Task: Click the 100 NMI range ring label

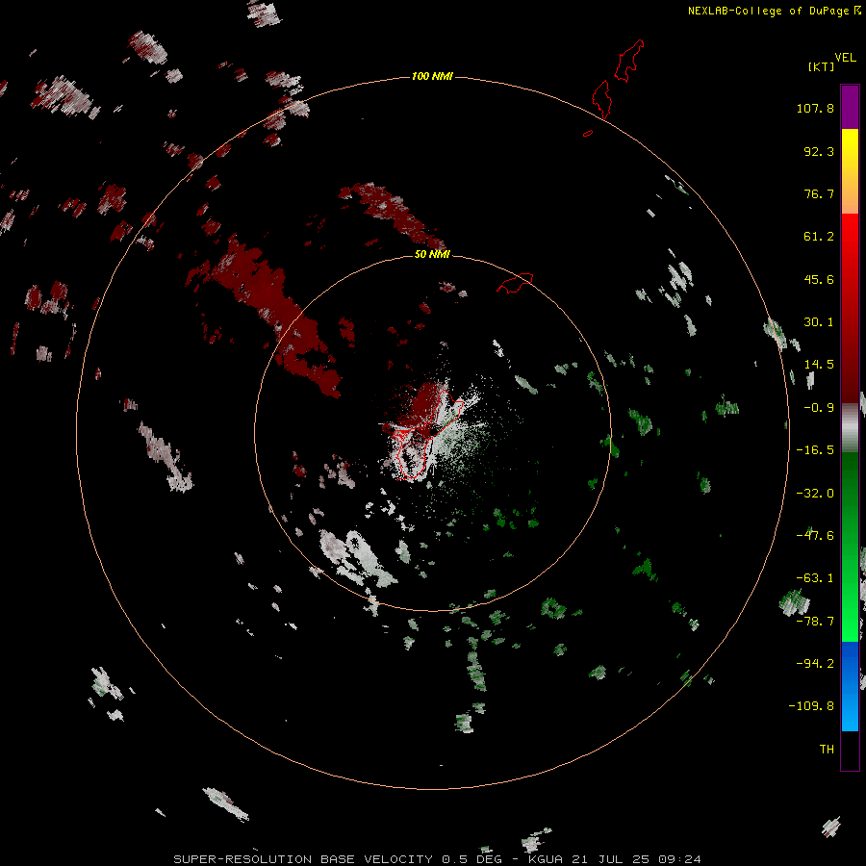Action: coord(432,76)
